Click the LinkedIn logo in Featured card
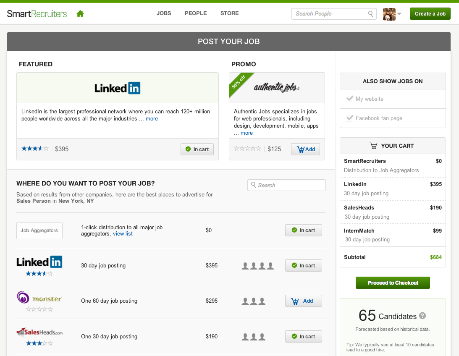This screenshot has height=356, width=459. [118, 88]
